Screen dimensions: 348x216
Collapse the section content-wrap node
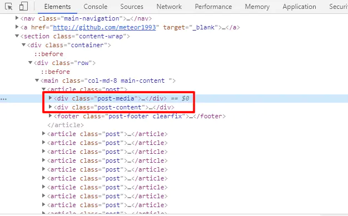click(17, 36)
